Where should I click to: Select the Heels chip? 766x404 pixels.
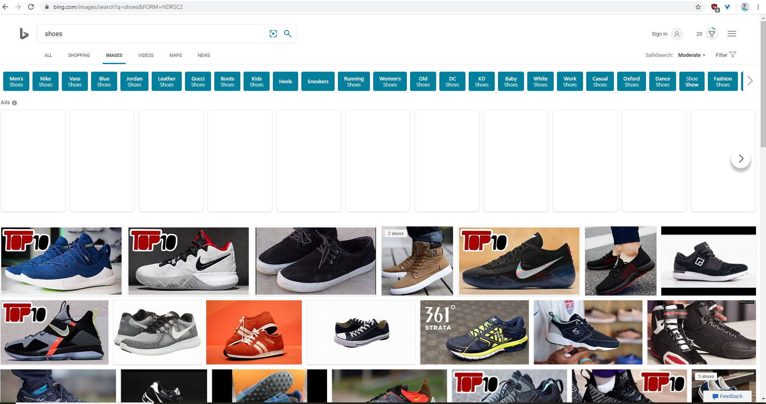coord(285,81)
